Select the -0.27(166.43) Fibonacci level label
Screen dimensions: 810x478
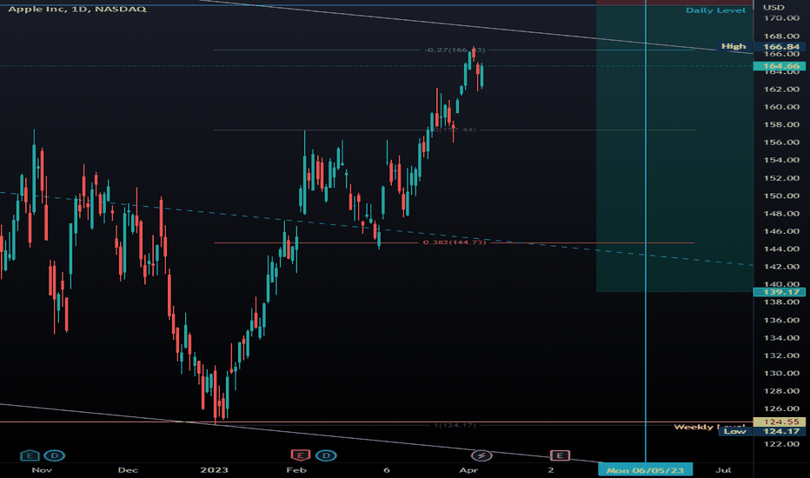pos(455,50)
